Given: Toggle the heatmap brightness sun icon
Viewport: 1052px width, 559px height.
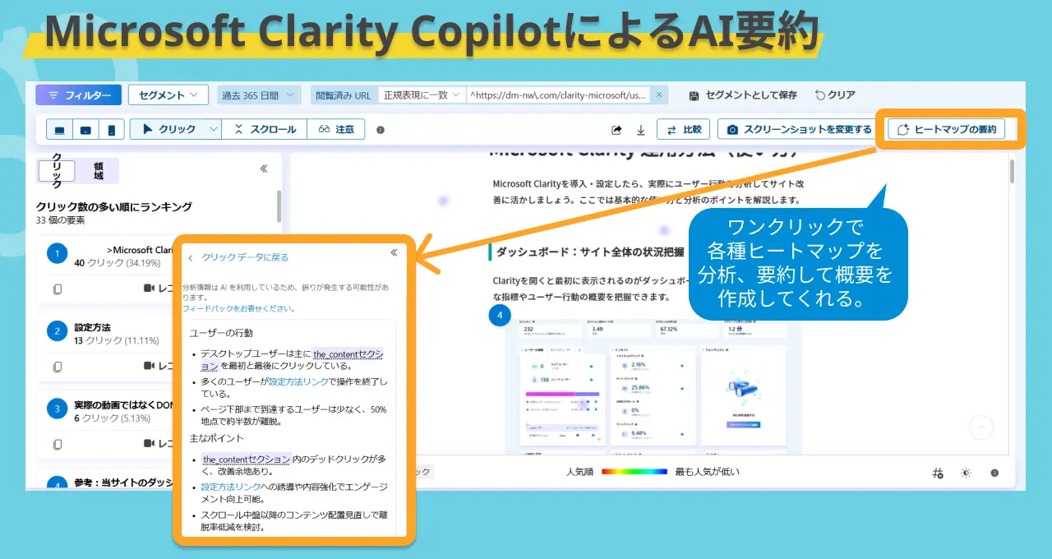Looking at the screenshot, I should [x=966, y=473].
